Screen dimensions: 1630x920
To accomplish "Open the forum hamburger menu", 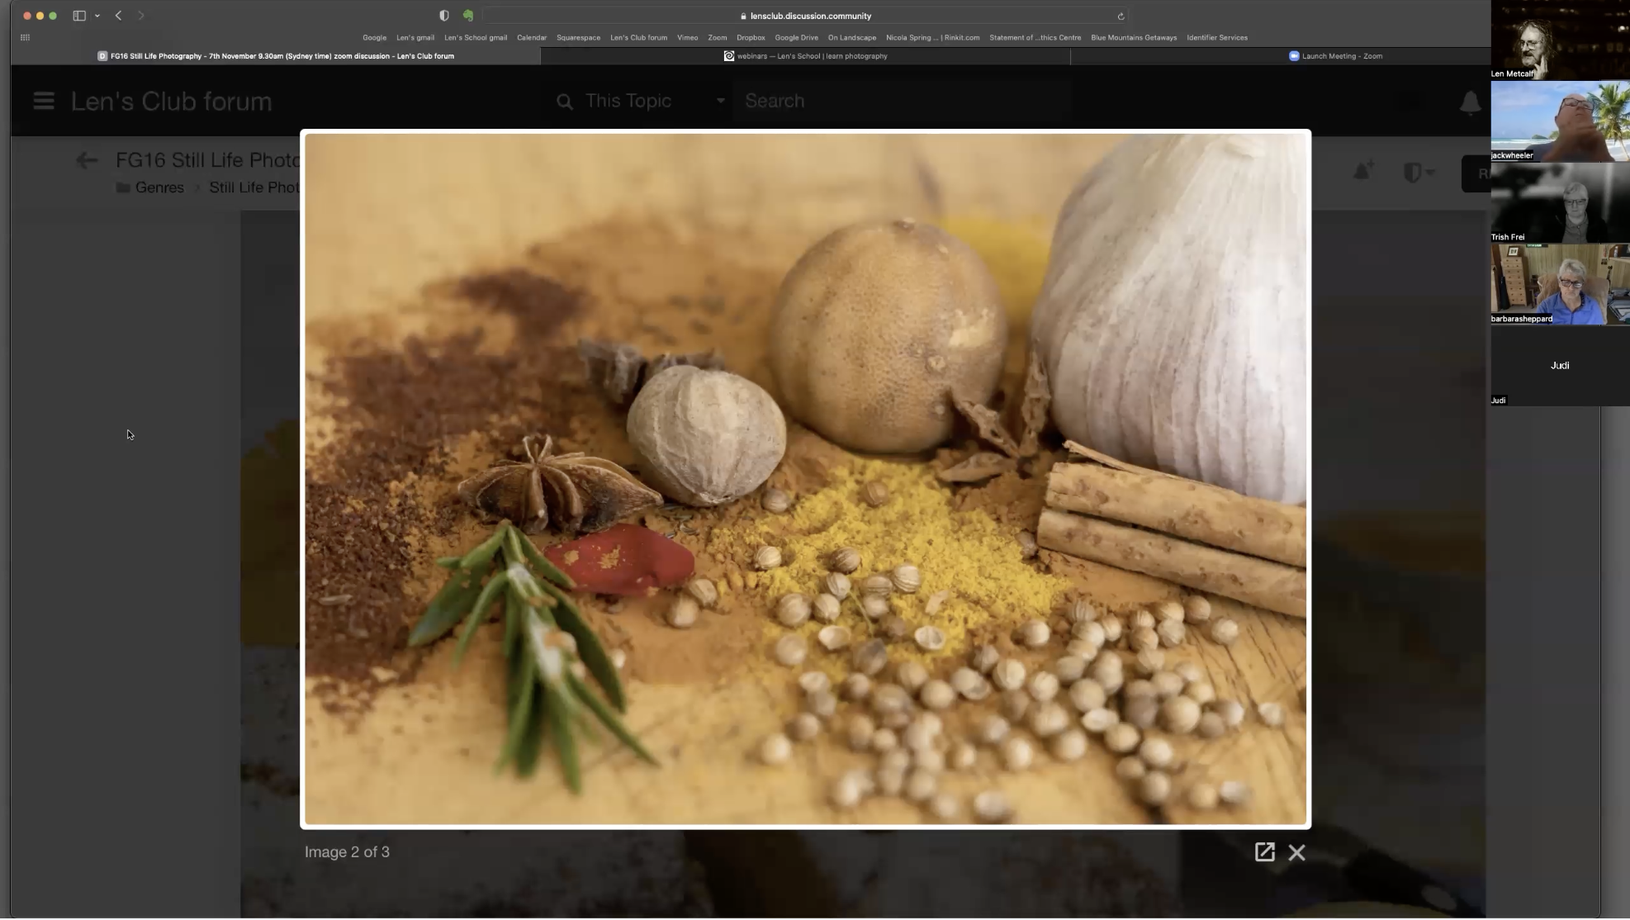I will [43, 101].
